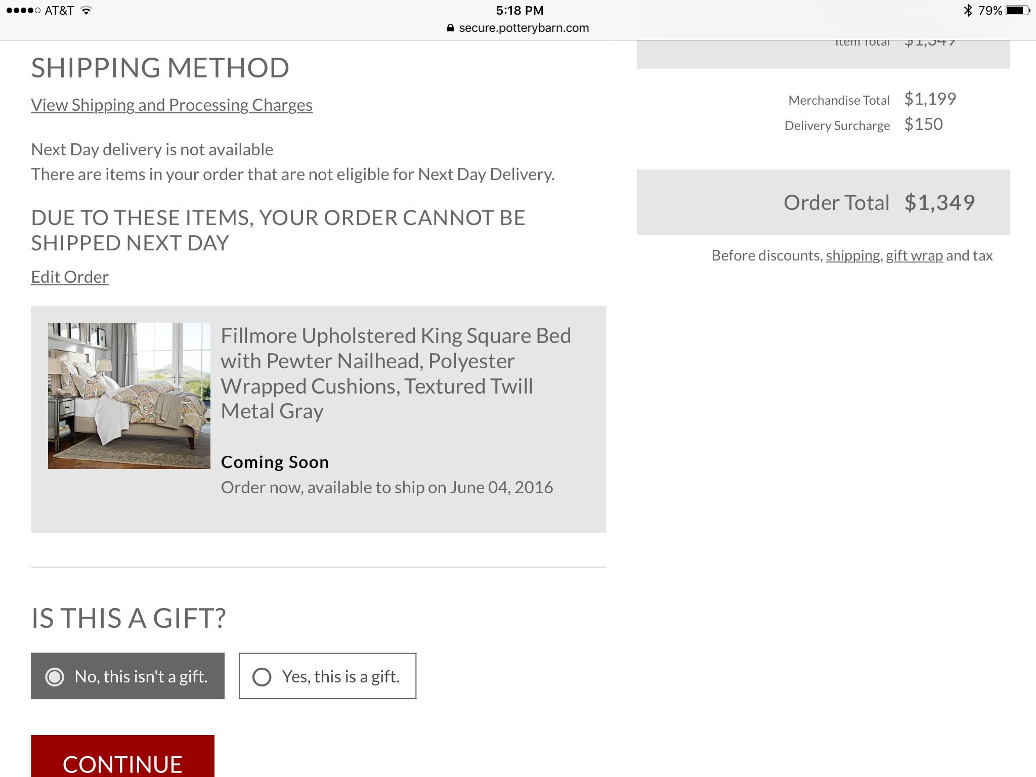The width and height of the screenshot is (1036, 777).
Task: Open the "gift wrap" link
Action: point(914,255)
